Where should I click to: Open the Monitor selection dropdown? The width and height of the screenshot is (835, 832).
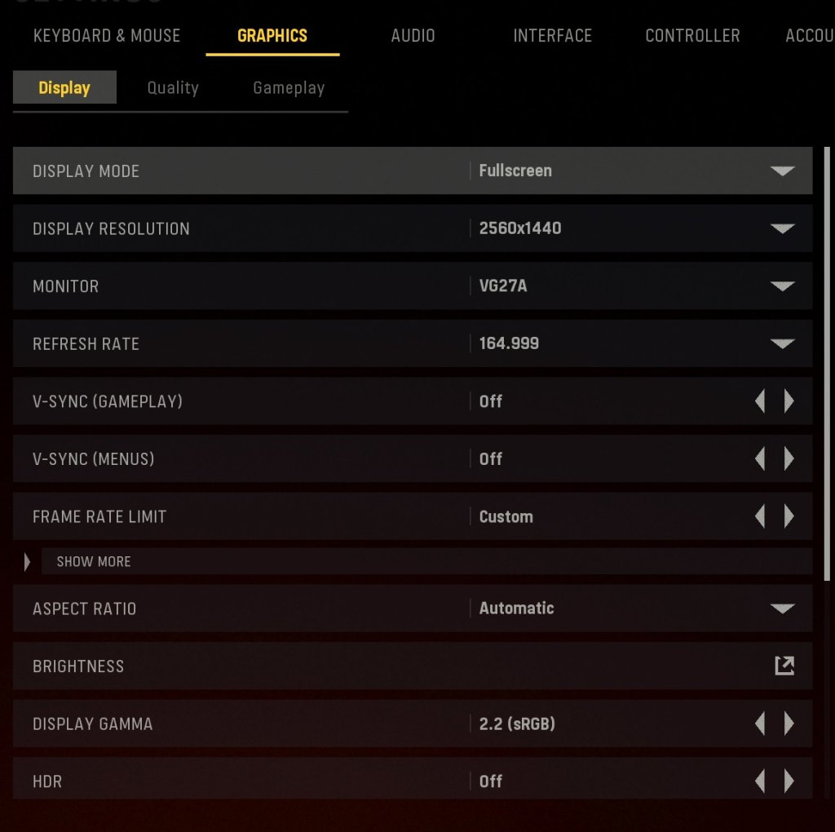782,286
